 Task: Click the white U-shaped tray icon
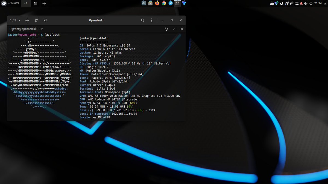[282, 4]
